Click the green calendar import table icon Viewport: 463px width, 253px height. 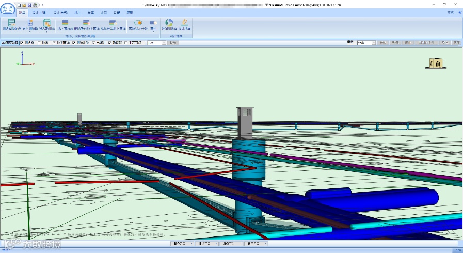point(46,23)
